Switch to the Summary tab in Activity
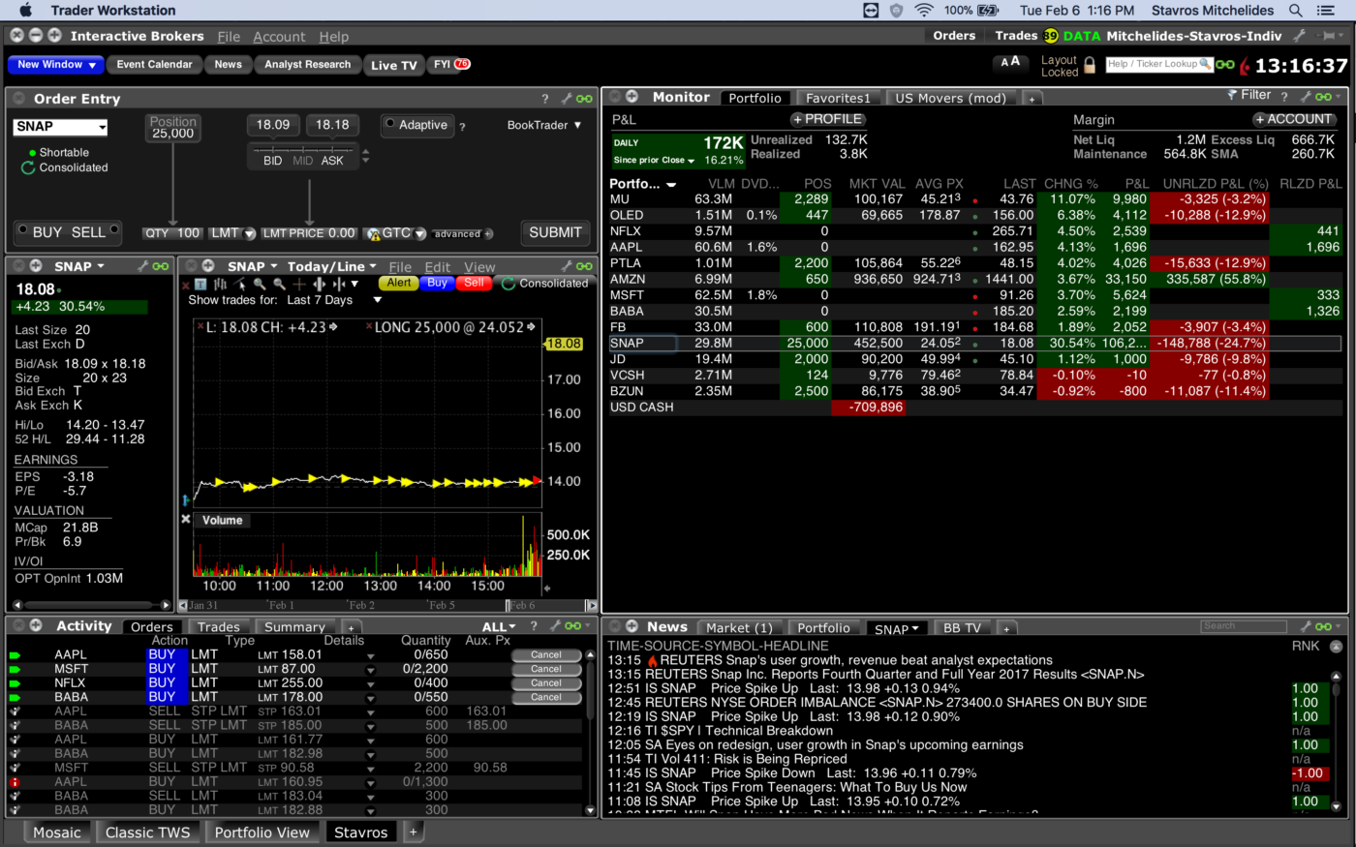 click(294, 627)
